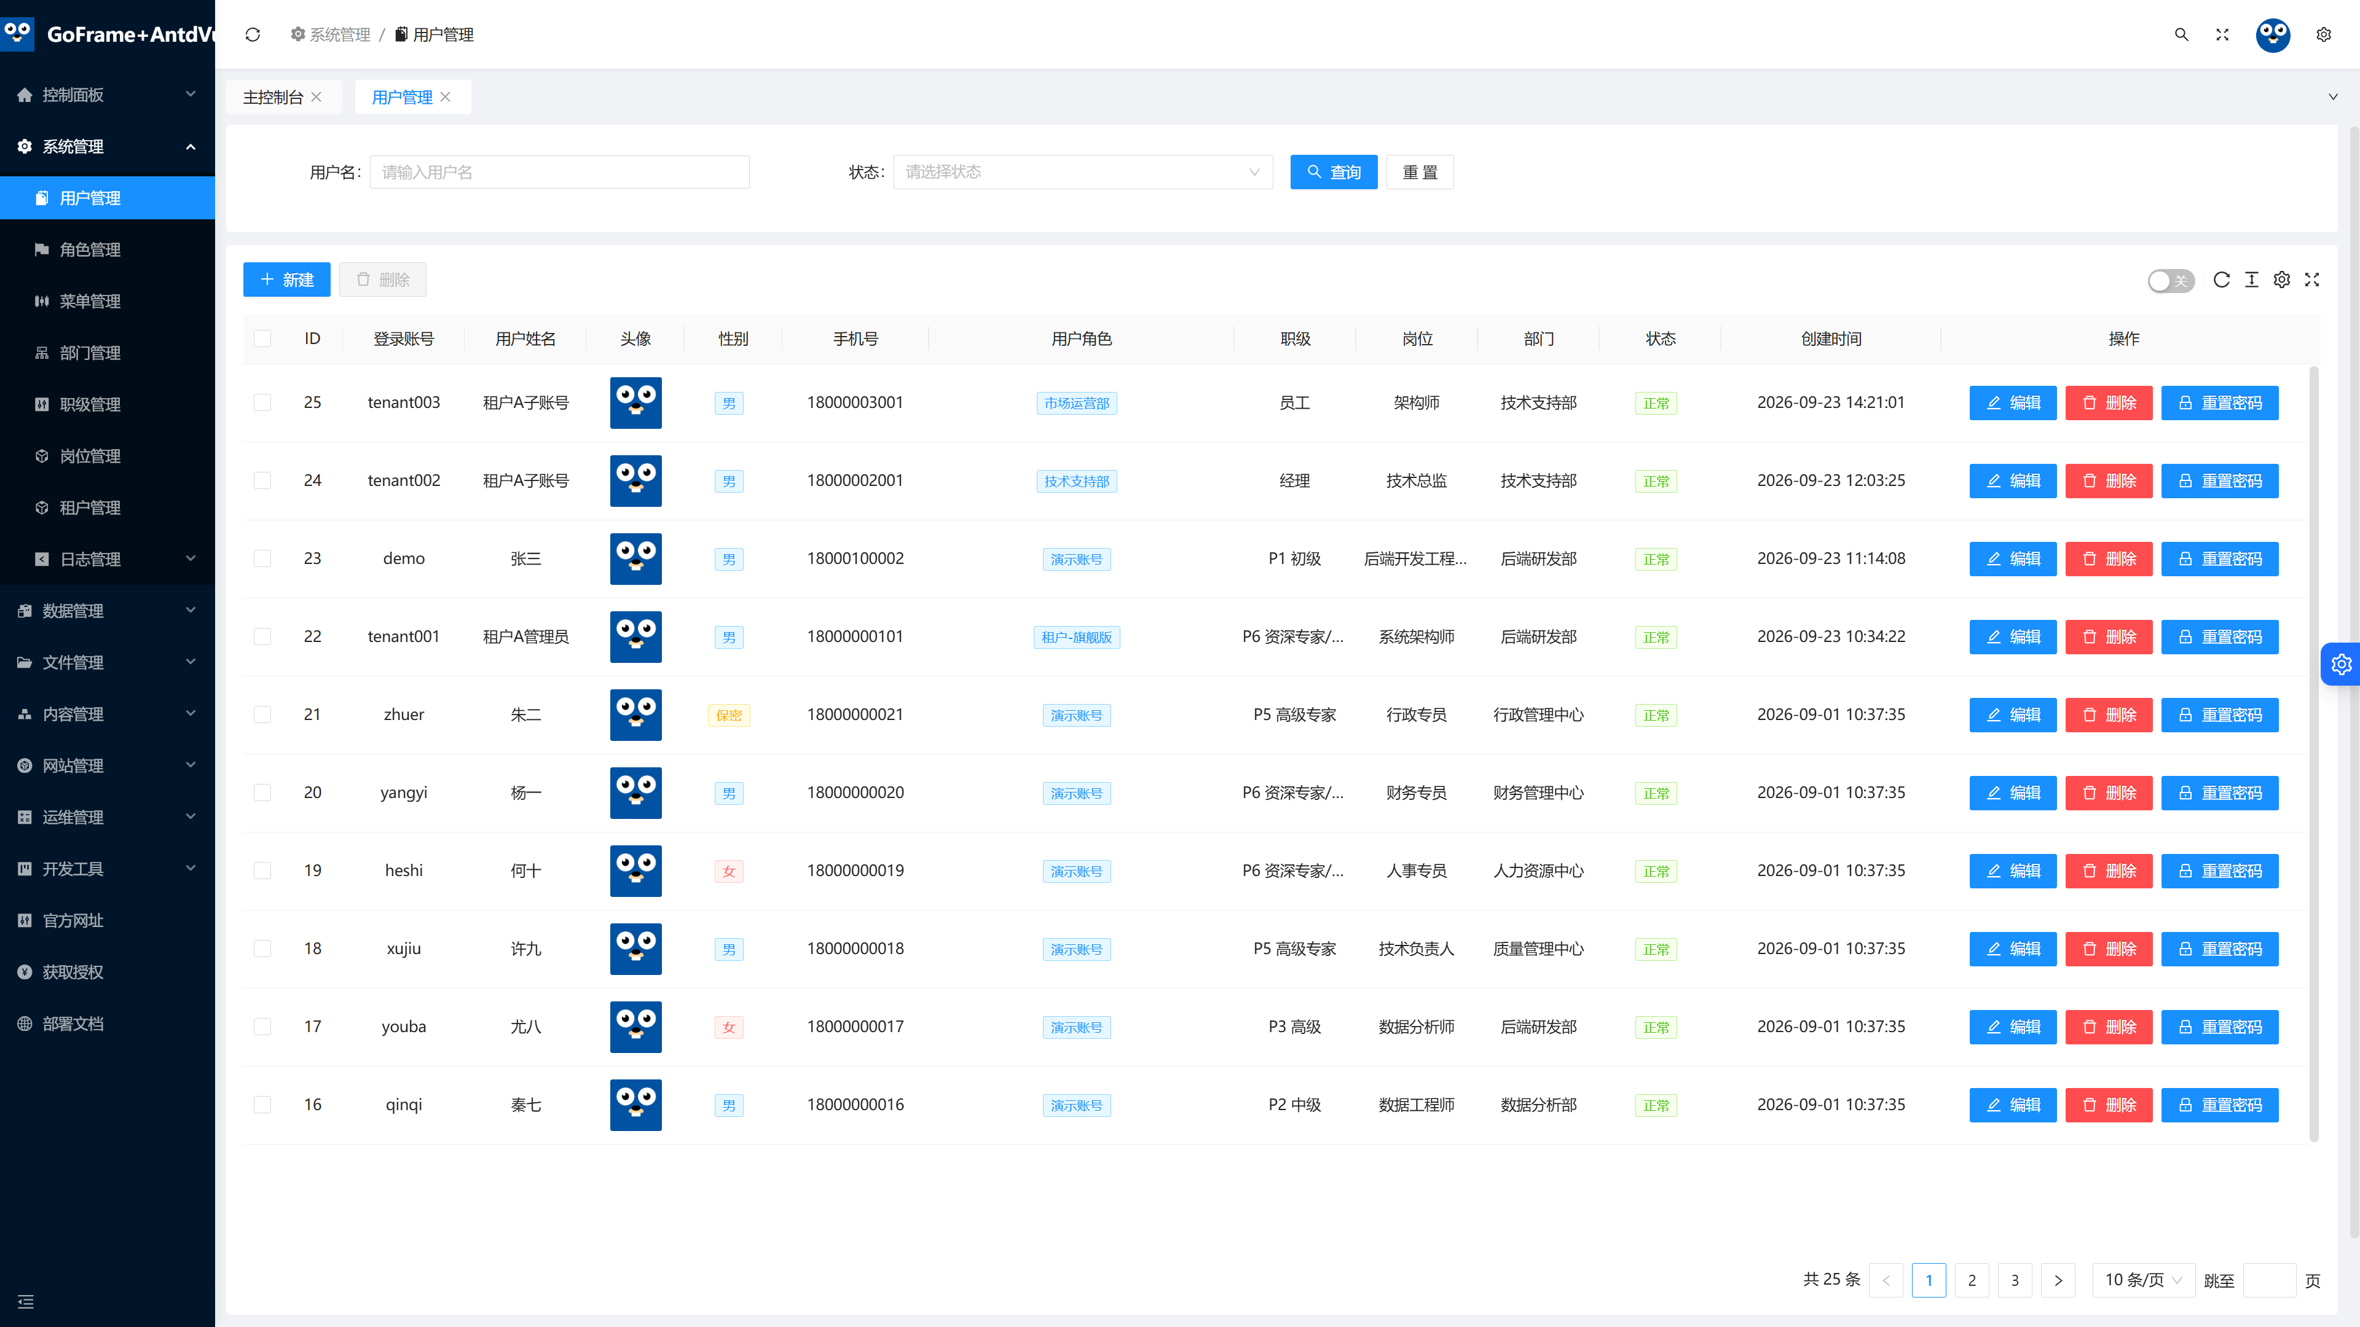Click the 用户名 input field
Screen dimensions: 2360x1327
(x=560, y=172)
